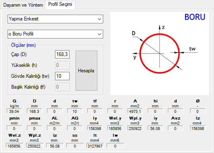This screenshot has width=214, height=153.
Task: Click the tf mm output field
Action: coord(95,111)
